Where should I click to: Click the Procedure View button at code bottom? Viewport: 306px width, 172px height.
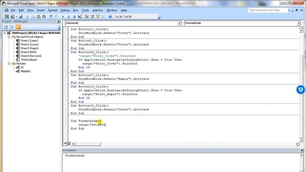pos(65,144)
